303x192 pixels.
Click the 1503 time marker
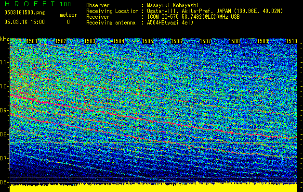(90, 41)
